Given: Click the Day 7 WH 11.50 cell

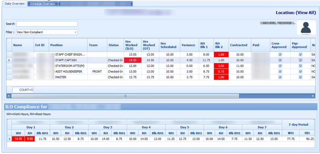Looking at the screenshot, I should [x=248, y=139].
